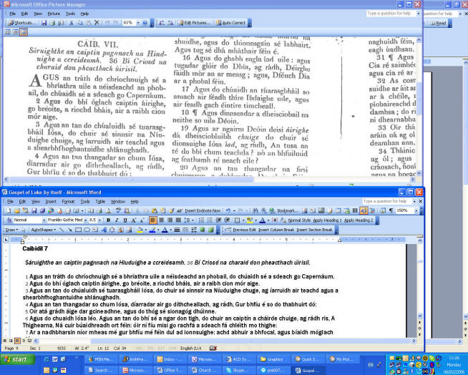Open the Draw menu in Drawing toolbar

point(11,230)
